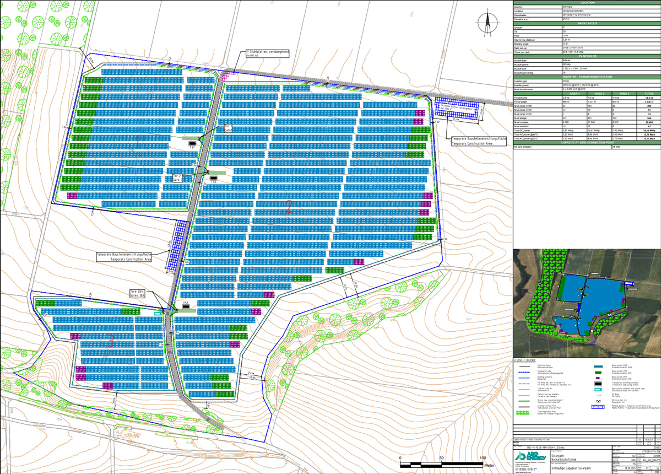The width and height of the screenshot is (661, 474).
Task: Click the blue 3V28 rack system legend swatch
Action: pos(598,367)
